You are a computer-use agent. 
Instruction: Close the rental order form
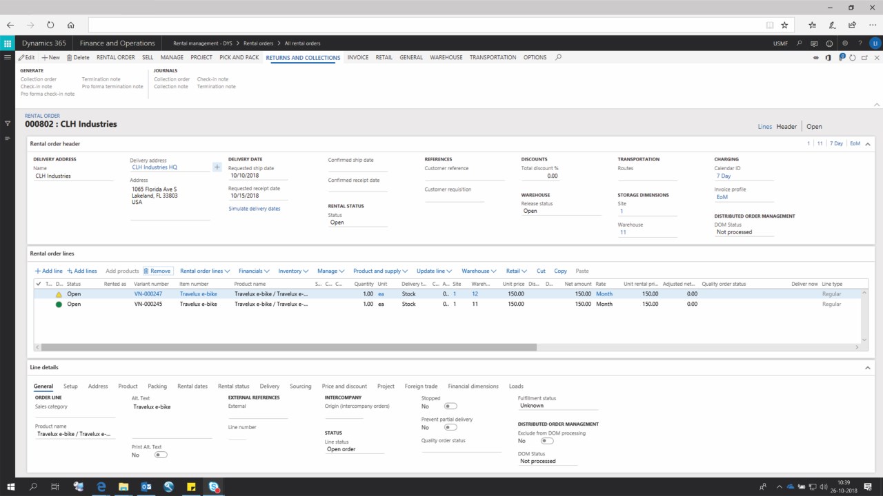pos(875,58)
